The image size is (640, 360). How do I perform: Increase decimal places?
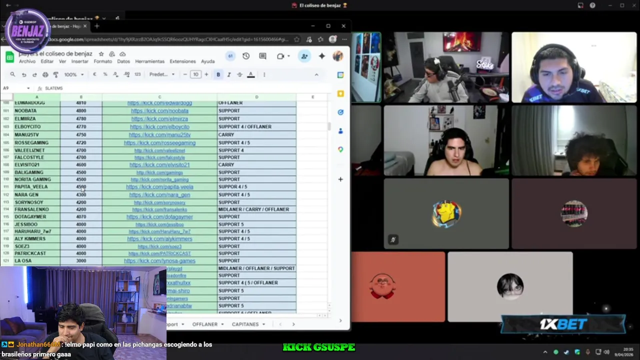126,74
